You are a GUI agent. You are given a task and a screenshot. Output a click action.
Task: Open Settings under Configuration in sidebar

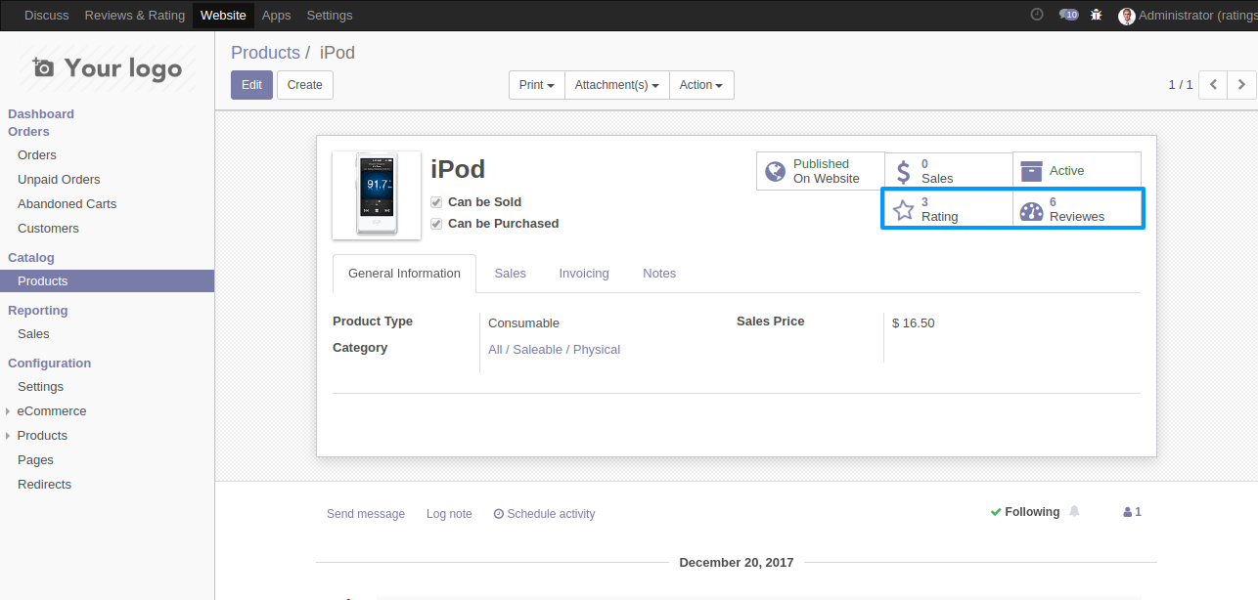pyautogui.click(x=40, y=387)
